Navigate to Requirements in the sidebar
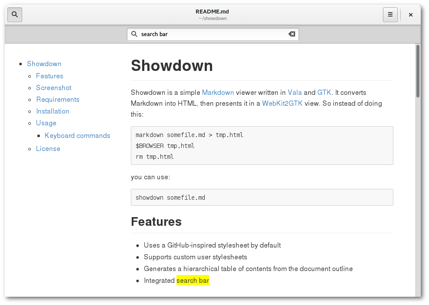Viewport: 429px width, 305px height. click(58, 99)
